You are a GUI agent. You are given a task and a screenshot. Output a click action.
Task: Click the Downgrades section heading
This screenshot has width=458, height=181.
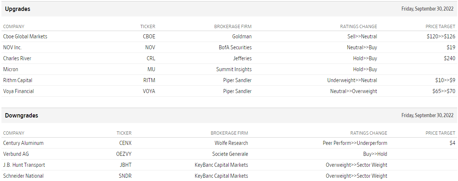tap(22, 116)
